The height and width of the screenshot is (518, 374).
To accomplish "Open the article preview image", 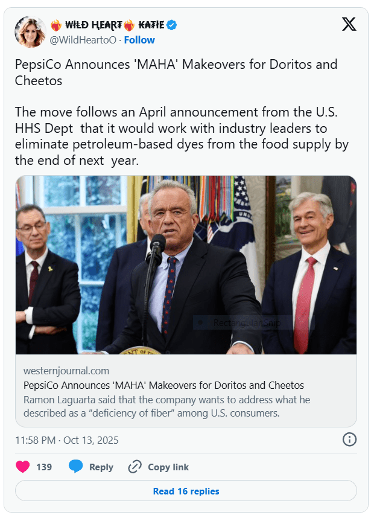I will pyautogui.click(x=186, y=265).
